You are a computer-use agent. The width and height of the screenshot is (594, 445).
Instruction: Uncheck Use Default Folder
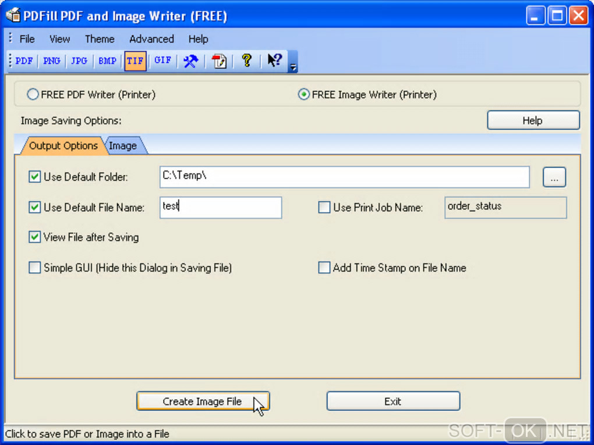tap(34, 177)
